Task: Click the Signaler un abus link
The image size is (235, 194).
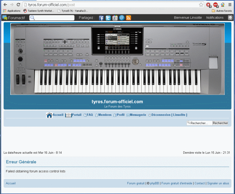Action: [x=218, y=183]
